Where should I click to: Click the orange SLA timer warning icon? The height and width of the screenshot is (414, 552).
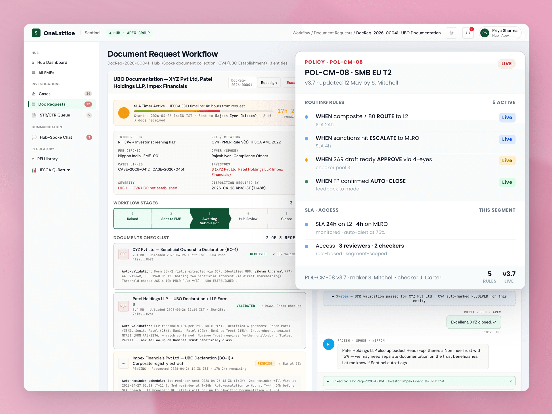[x=124, y=113]
